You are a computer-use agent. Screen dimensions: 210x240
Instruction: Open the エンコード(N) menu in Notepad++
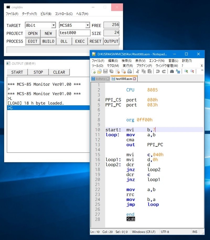pos(157,61)
